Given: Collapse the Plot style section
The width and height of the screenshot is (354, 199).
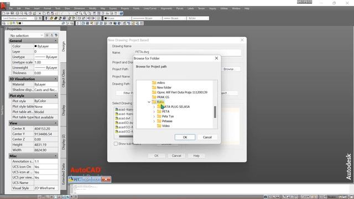Looking at the screenshot, I should (55, 96).
